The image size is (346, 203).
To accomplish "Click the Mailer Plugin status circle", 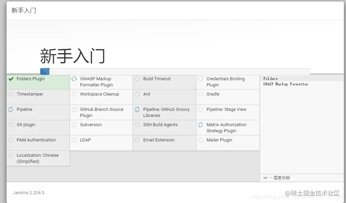I will coord(200,140).
